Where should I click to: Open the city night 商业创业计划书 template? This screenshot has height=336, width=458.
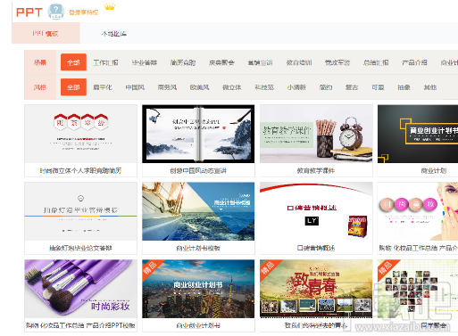pyautogui.click(x=198, y=289)
